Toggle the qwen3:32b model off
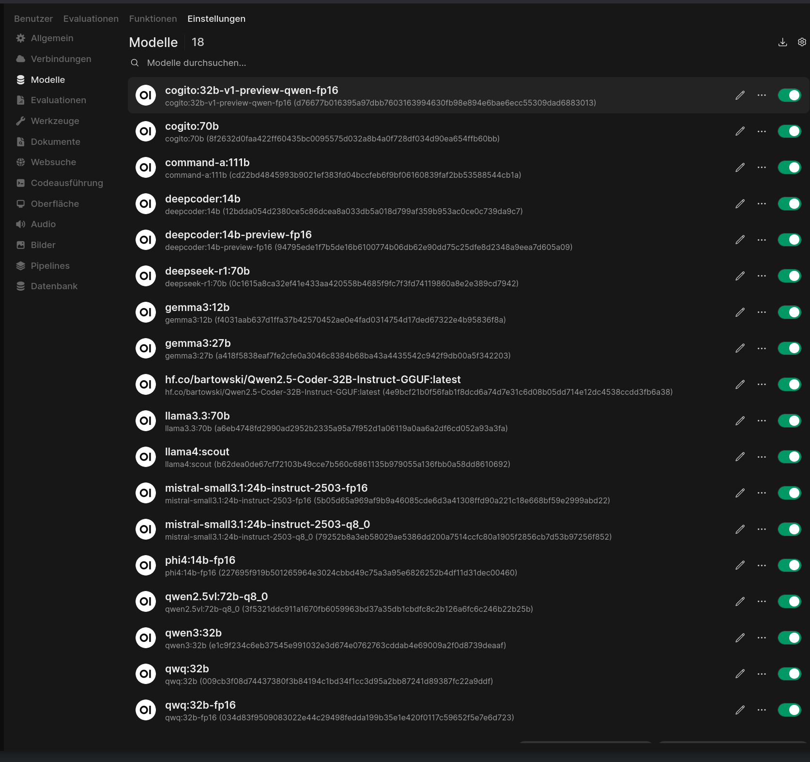 tap(789, 638)
